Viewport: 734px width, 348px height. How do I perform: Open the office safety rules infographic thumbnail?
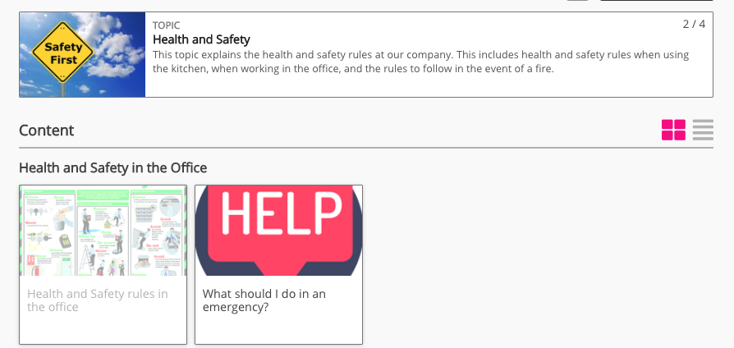pos(103,231)
